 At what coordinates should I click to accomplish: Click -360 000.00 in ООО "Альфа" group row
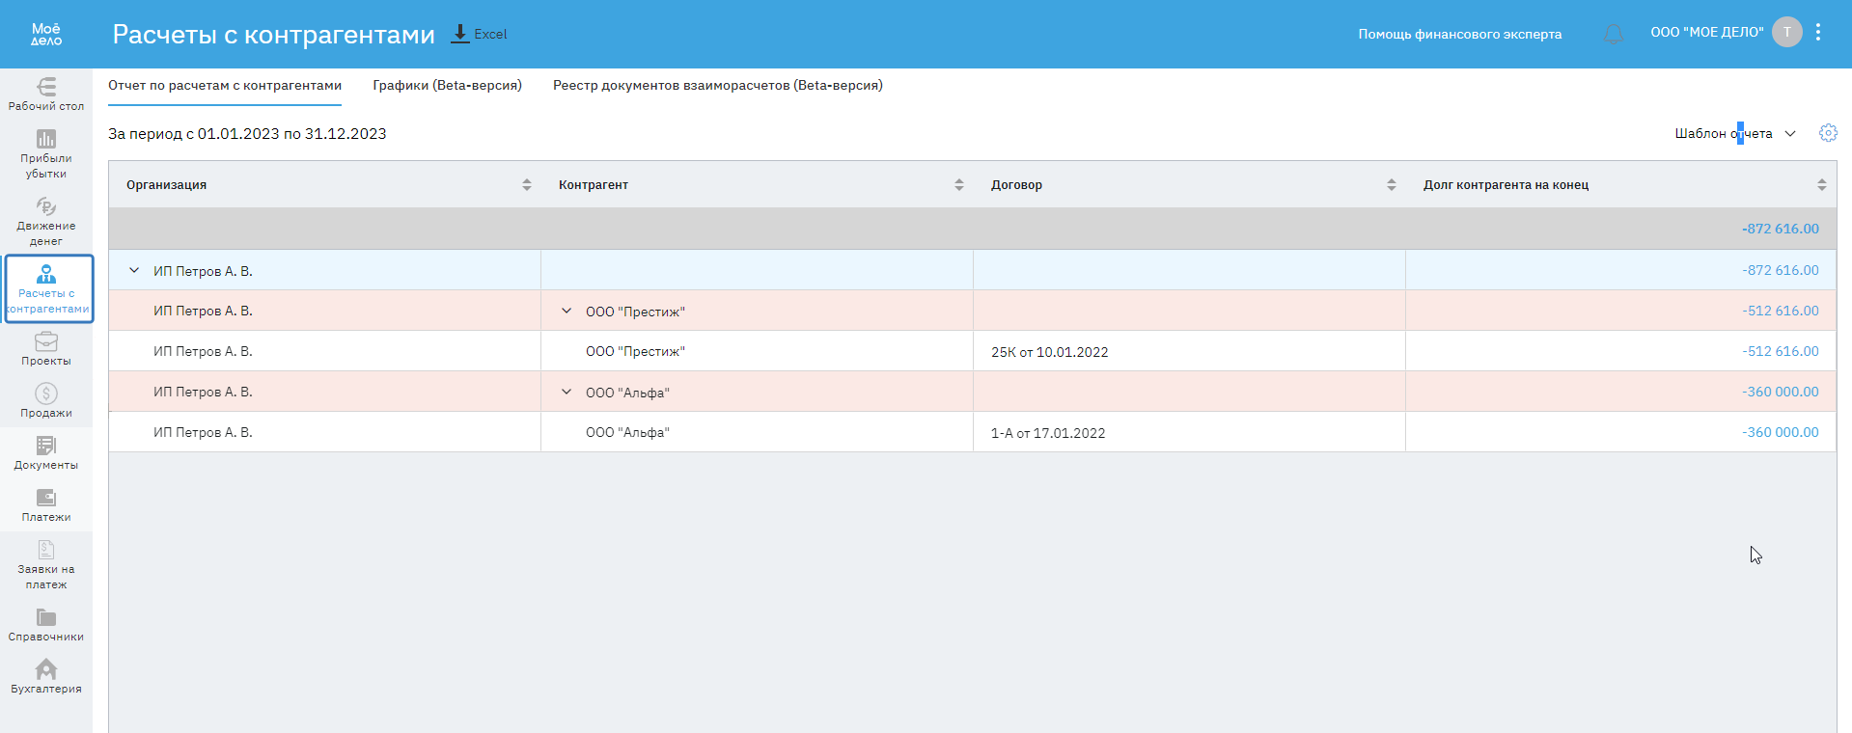(x=1781, y=392)
